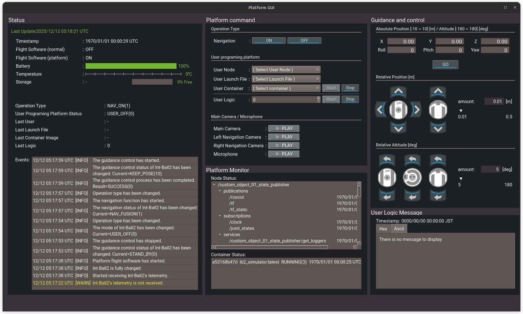This screenshot has height=314, width=523.
Task: Stop the running user container
Action: point(350,88)
